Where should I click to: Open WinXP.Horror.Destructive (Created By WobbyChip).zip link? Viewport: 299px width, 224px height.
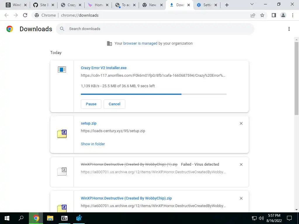click(126, 198)
